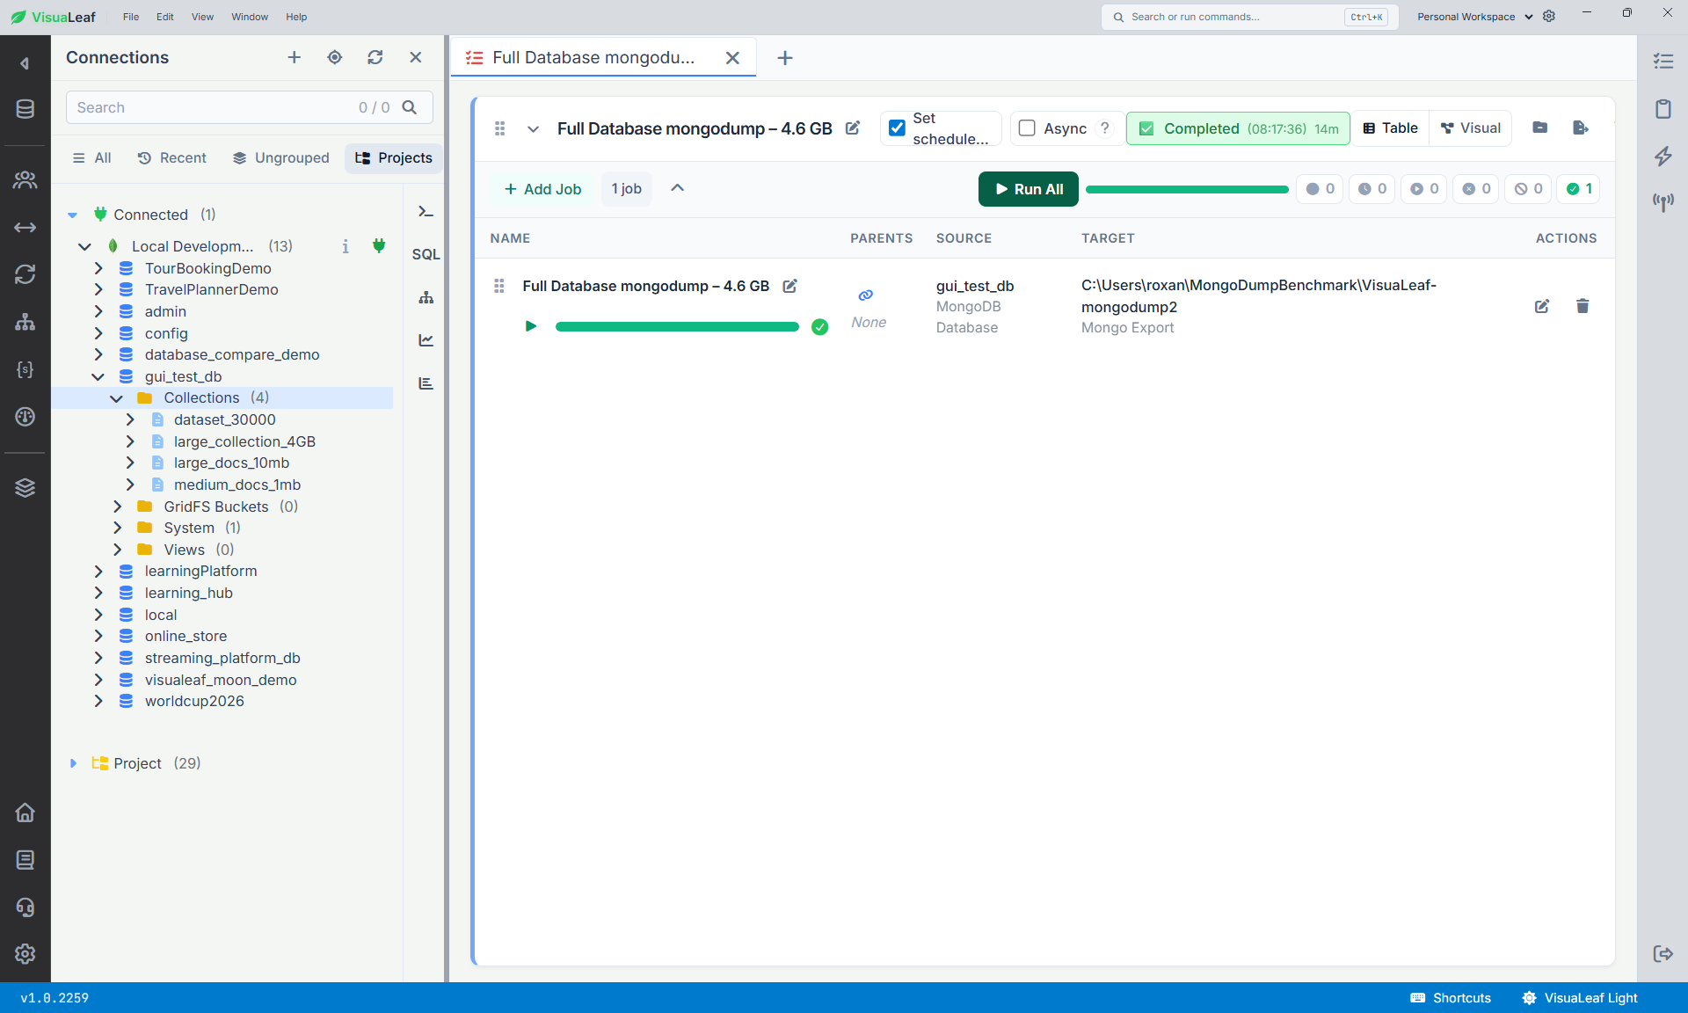This screenshot has height=1013, width=1688.
Task: Click the Add Job button
Action: (542, 189)
